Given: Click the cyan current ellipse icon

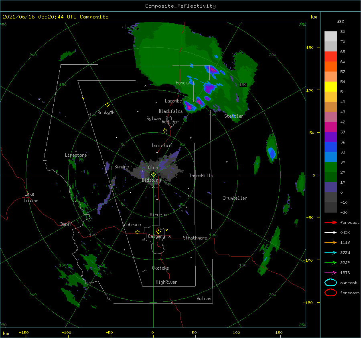Looking at the screenshot, I should point(331,283).
